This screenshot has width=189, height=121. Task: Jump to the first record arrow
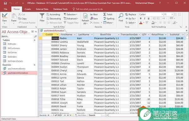pyautogui.click(x=48, y=115)
